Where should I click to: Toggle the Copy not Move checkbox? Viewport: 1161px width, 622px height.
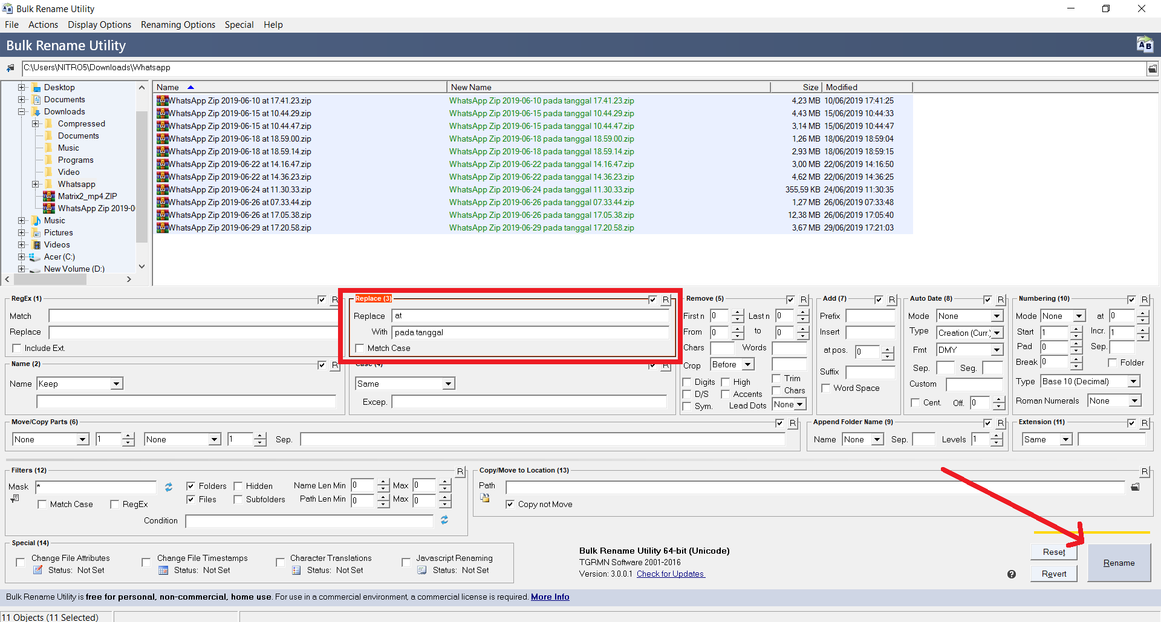tap(510, 504)
